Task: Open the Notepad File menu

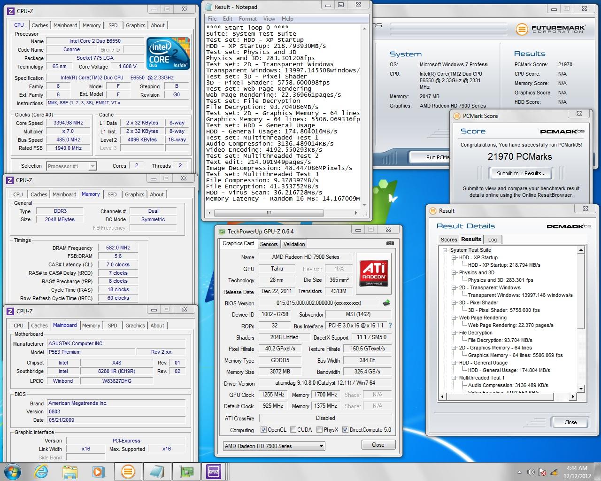Action: (x=212, y=19)
